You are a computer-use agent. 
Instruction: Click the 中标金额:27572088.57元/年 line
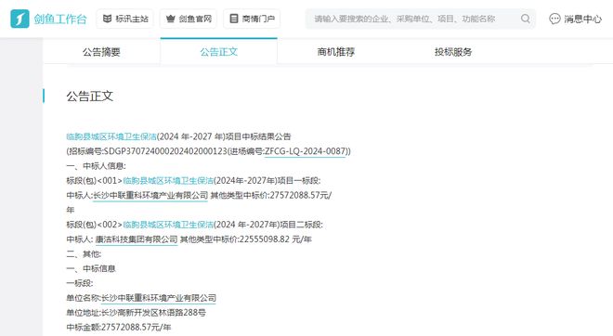click(x=119, y=328)
